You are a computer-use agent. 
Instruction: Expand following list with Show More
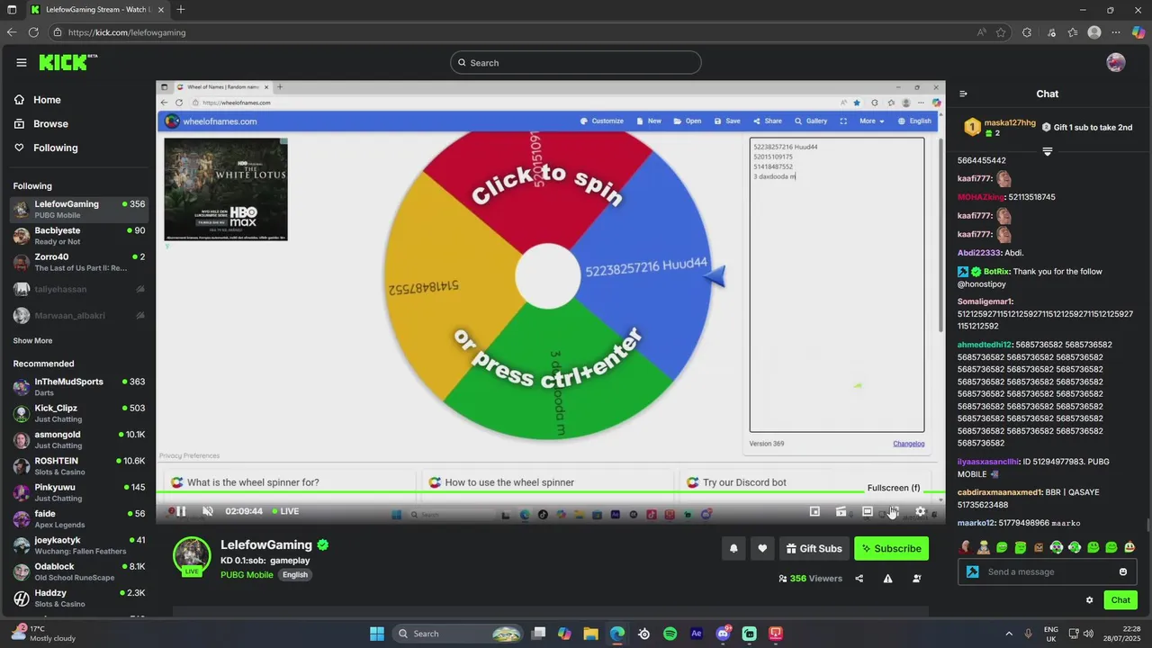(x=32, y=340)
